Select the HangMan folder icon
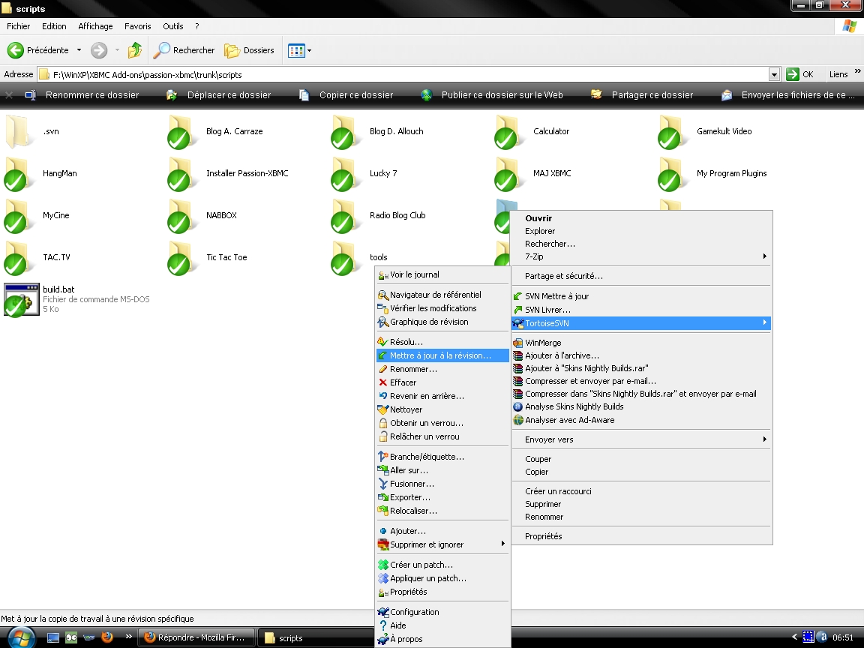The height and width of the screenshot is (648, 864). point(18,175)
